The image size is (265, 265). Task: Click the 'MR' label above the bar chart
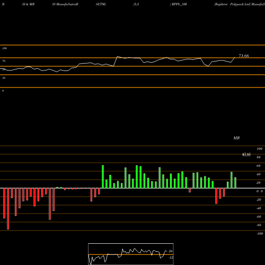coord(236,138)
